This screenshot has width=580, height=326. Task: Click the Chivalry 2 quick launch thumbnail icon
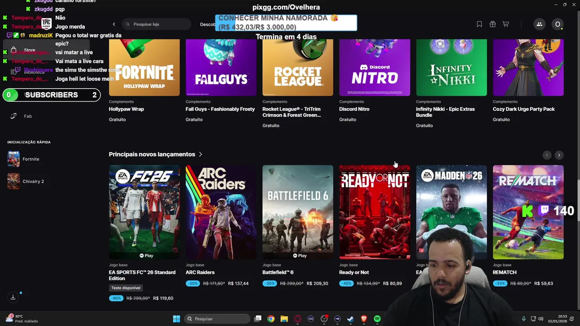pos(14,181)
